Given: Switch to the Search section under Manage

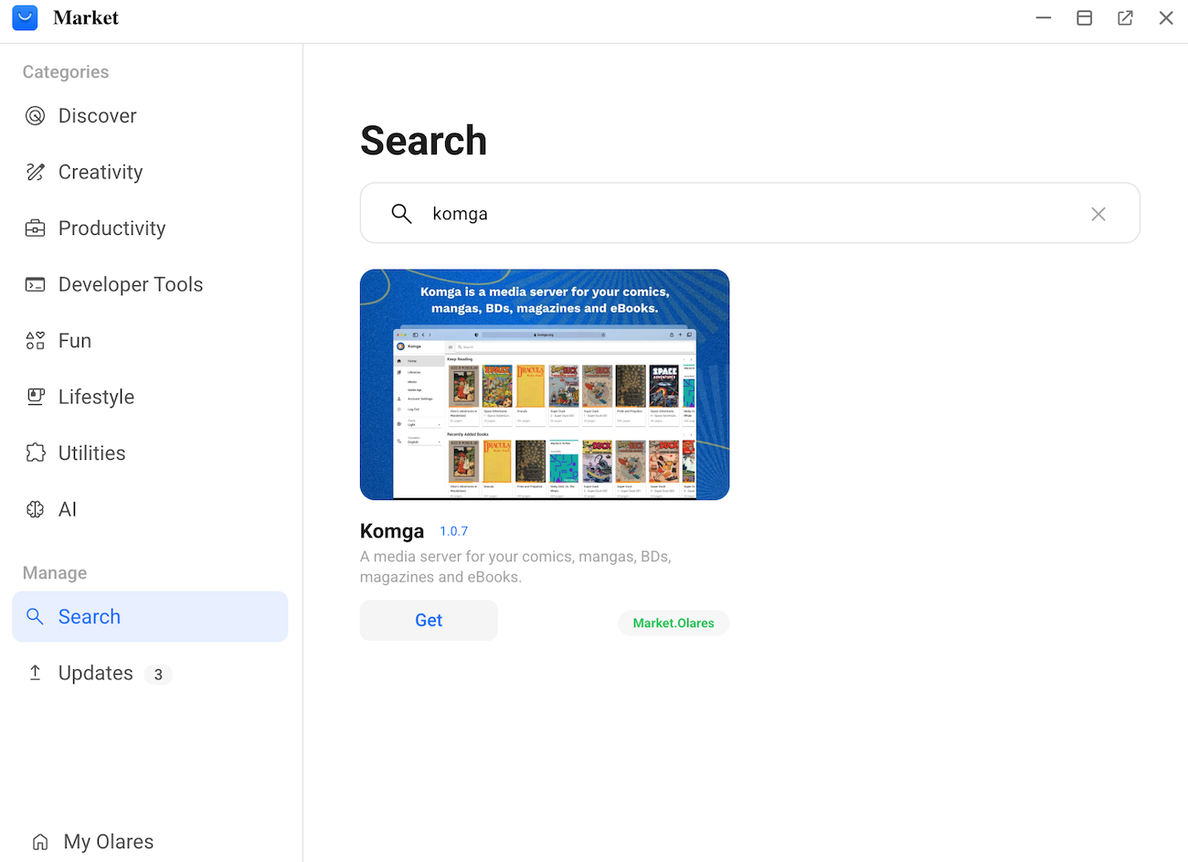Looking at the screenshot, I should click(90, 616).
